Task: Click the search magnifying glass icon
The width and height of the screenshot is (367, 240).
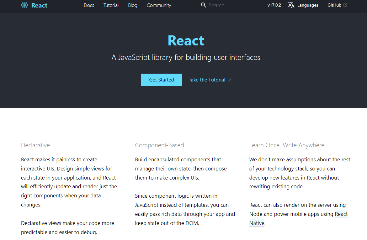Action: (203, 5)
